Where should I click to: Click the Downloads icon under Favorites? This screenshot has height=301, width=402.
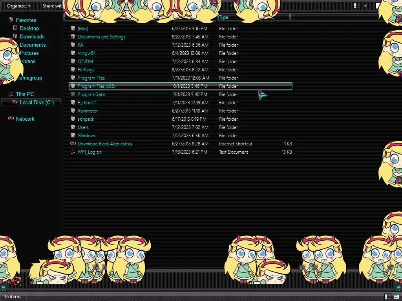point(15,36)
